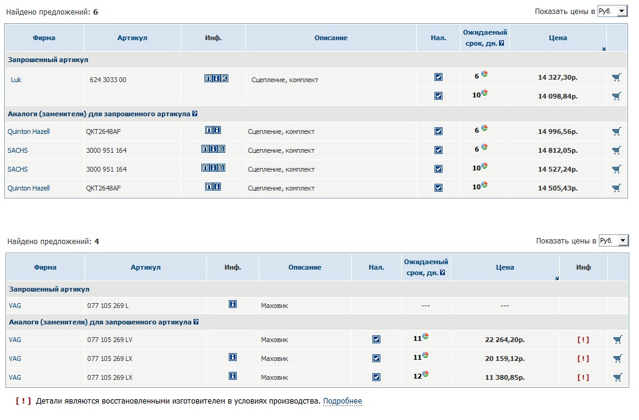Add VAG flywheel 11 380,85р. to cart
Viewport: 639px width, 420px height.
(x=618, y=377)
